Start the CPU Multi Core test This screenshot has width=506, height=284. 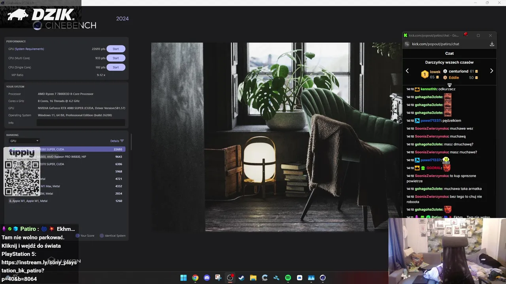pos(116,58)
